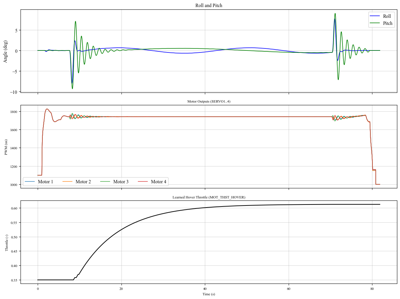
Task: Click the 1000 tick label on PWM axis
Action: coord(14,185)
